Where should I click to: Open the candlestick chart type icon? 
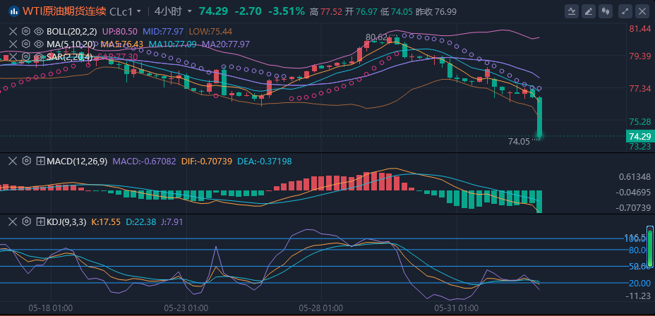[x=605, y=11]
